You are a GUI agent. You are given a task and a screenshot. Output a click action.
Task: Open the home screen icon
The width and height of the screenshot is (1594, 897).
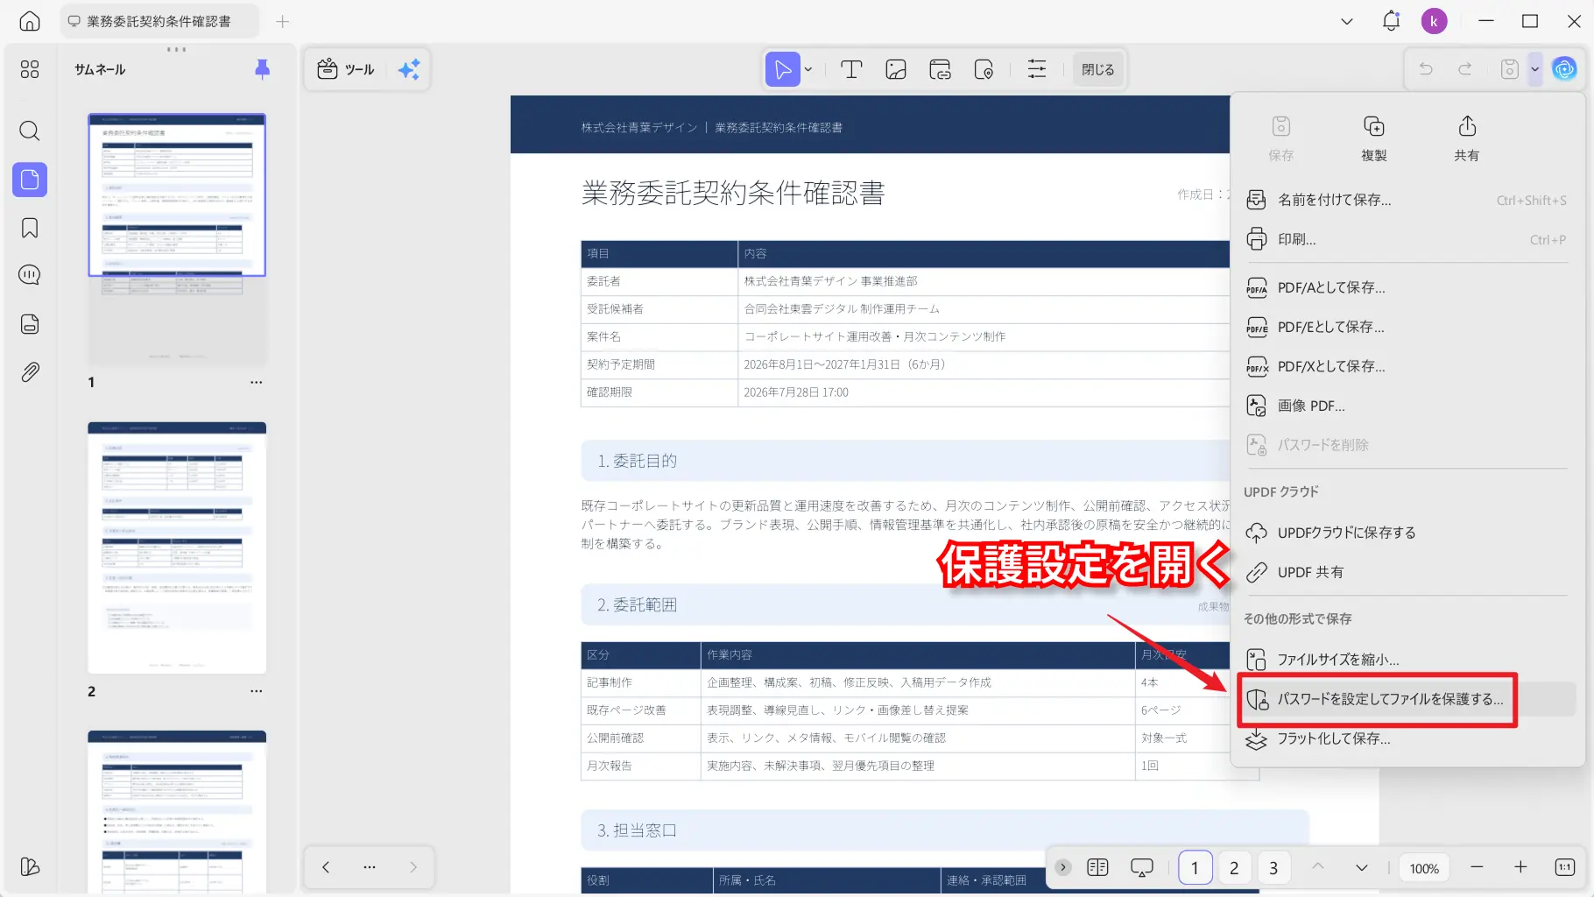point(30,21)
